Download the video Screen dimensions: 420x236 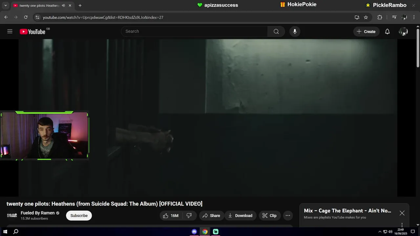(x=240, y=216)
